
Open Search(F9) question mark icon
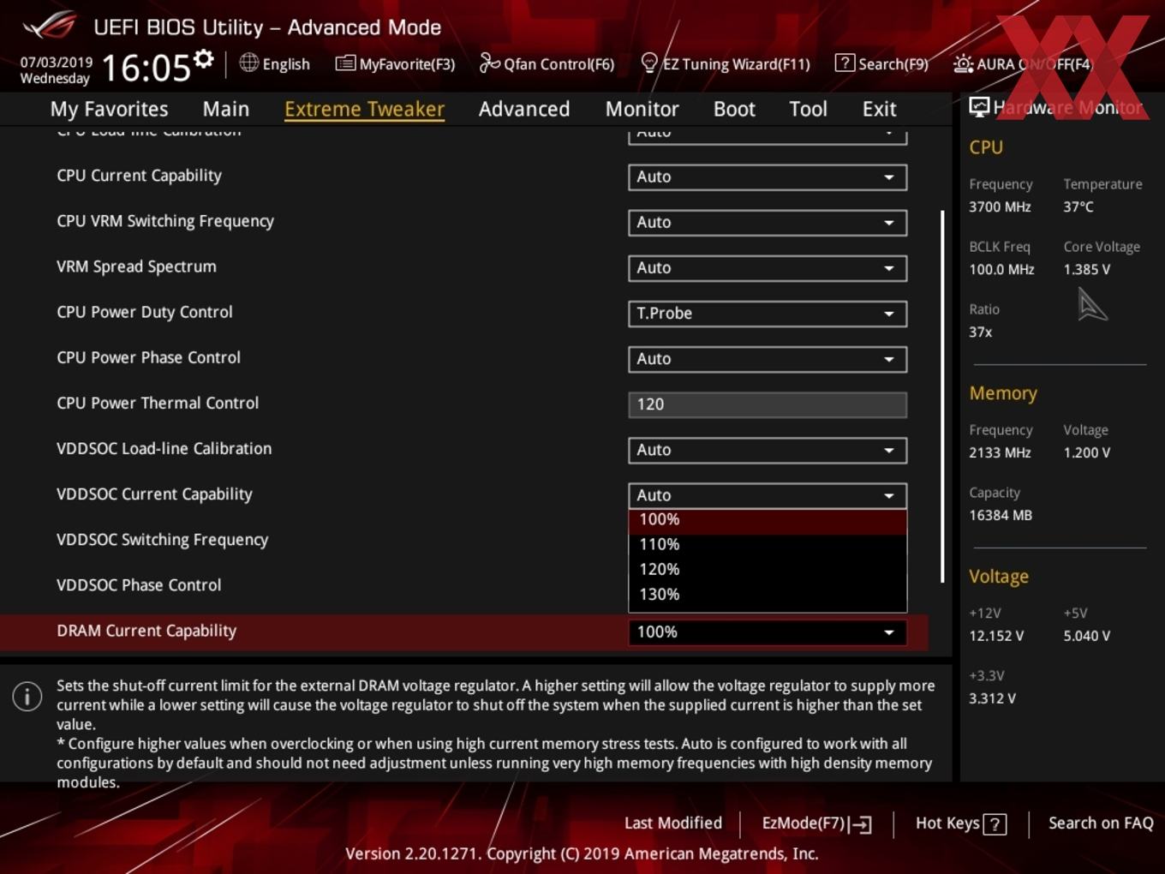(845, 63)
